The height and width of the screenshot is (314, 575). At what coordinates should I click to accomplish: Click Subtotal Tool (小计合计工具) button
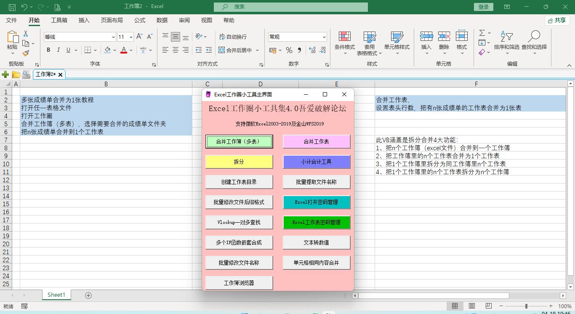(x=317, y=162)
